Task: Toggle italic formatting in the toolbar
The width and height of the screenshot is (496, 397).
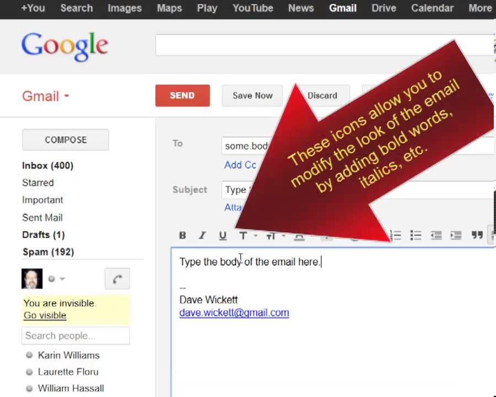Action: [202, 235]
